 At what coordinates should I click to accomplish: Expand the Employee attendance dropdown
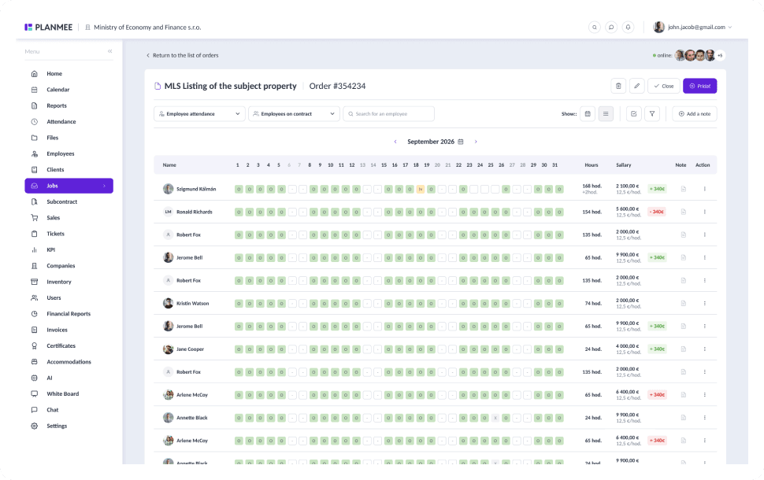[x=199, y=114]
